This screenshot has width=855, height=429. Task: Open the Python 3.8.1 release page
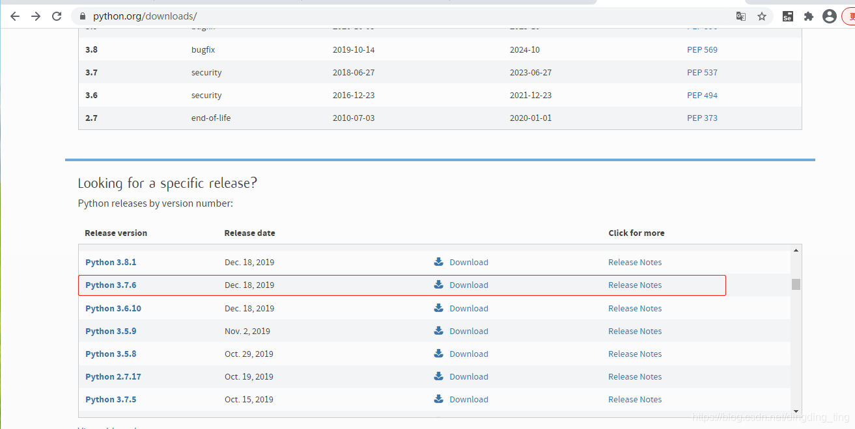pyautogui.click(x=111, y=263)
